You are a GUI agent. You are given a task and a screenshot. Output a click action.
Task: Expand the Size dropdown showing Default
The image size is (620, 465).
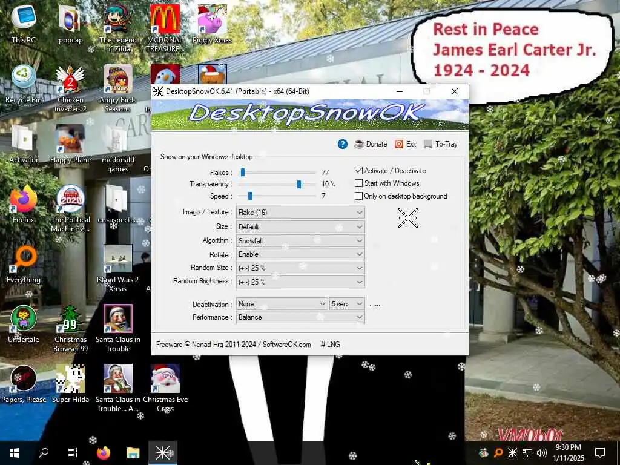pyautogui.click(x=300, y=227)
